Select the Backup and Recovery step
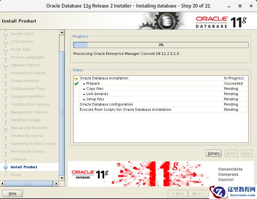 tap(29, 128)
